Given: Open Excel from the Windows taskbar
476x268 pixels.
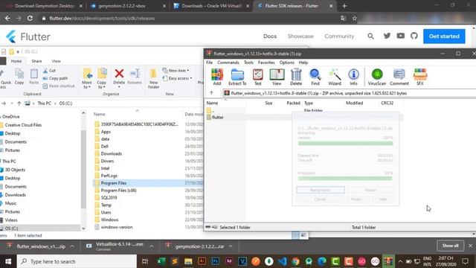Looking at the screenshot, I should [161, 261].
